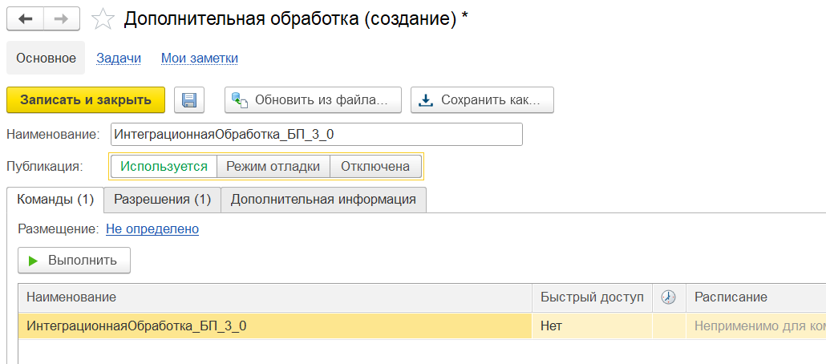Add to favorites with the star icon
This screenshot has width=826, height=364.
click(x=103, y=19)
